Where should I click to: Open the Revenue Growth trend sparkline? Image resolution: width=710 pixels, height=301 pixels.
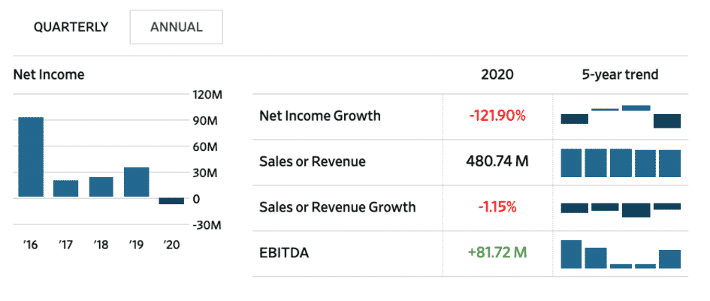pos(621,208)
